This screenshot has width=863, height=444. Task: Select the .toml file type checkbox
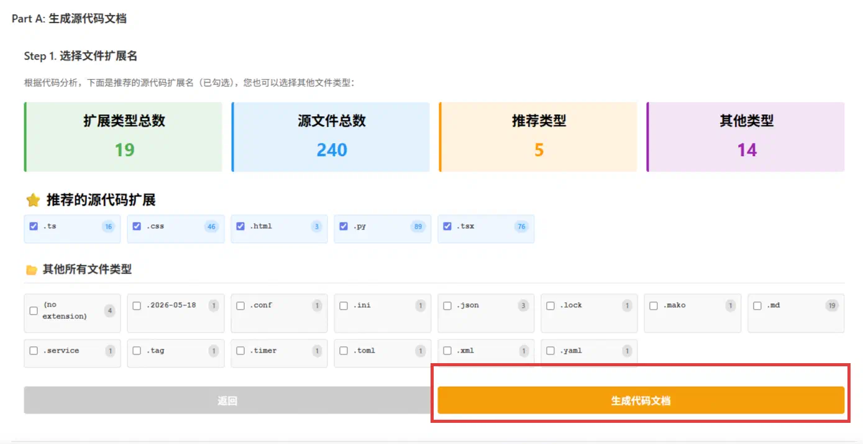click(344, 351)
